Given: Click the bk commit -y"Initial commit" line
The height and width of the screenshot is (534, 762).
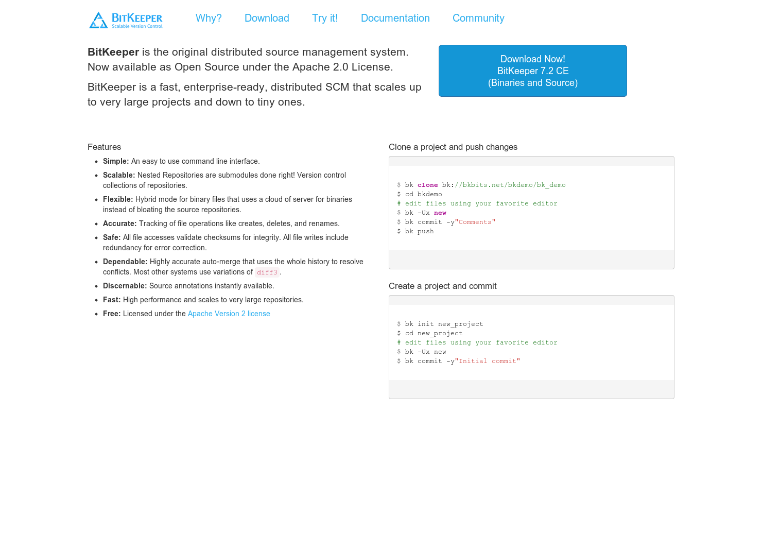Looking at the screenshot, I should click(x=459, y=361).
